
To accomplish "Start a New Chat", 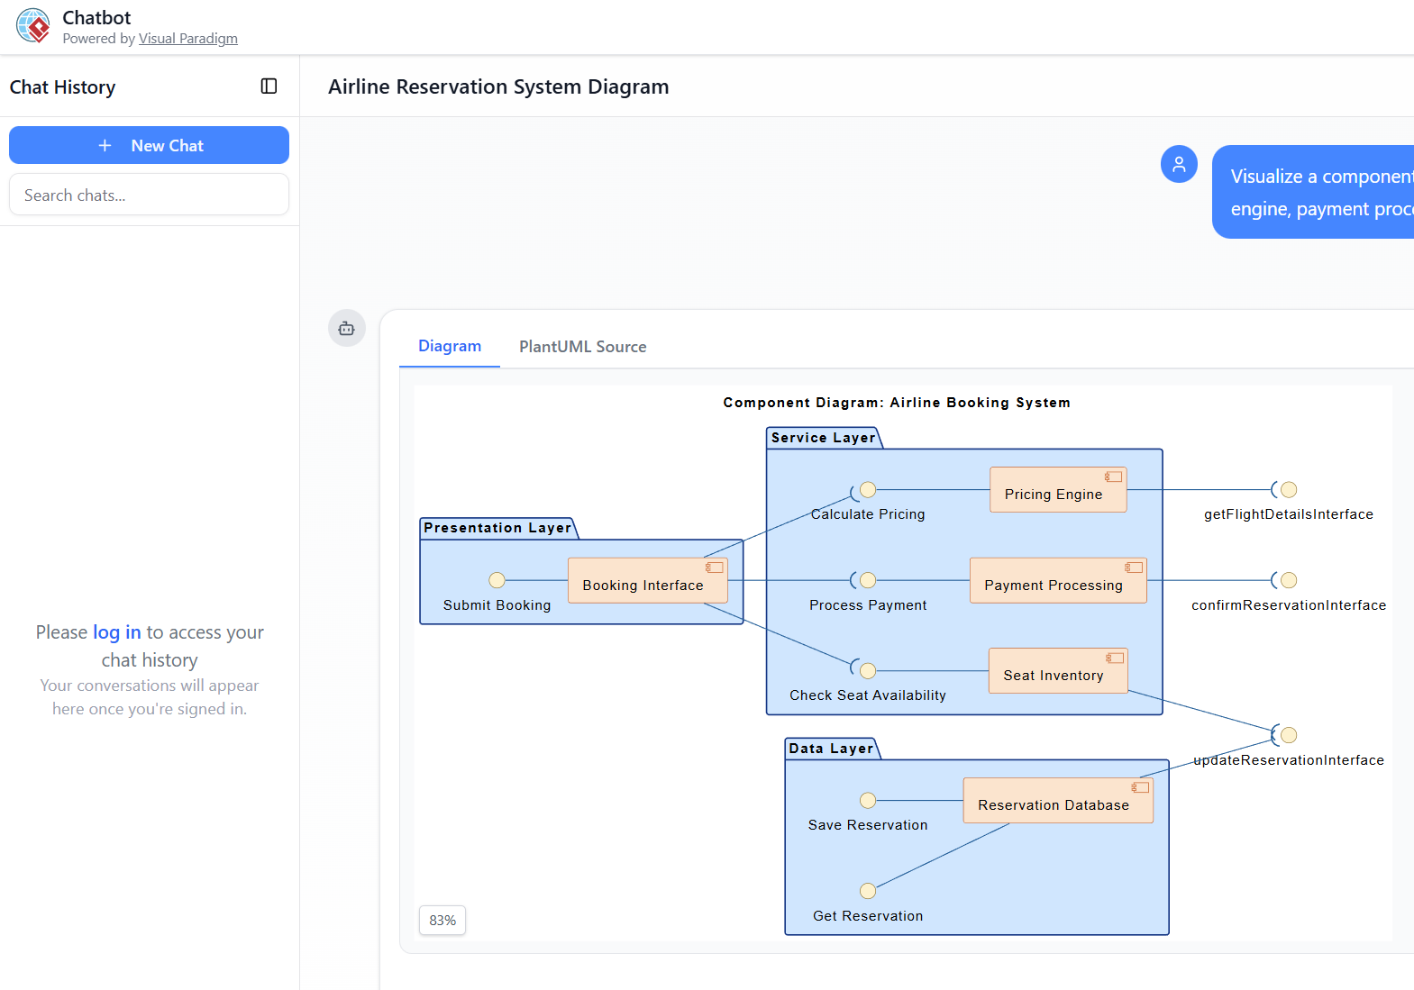I will (149, 145).
